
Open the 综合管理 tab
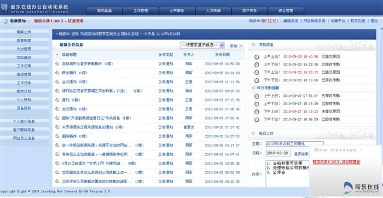coord(286,11)
